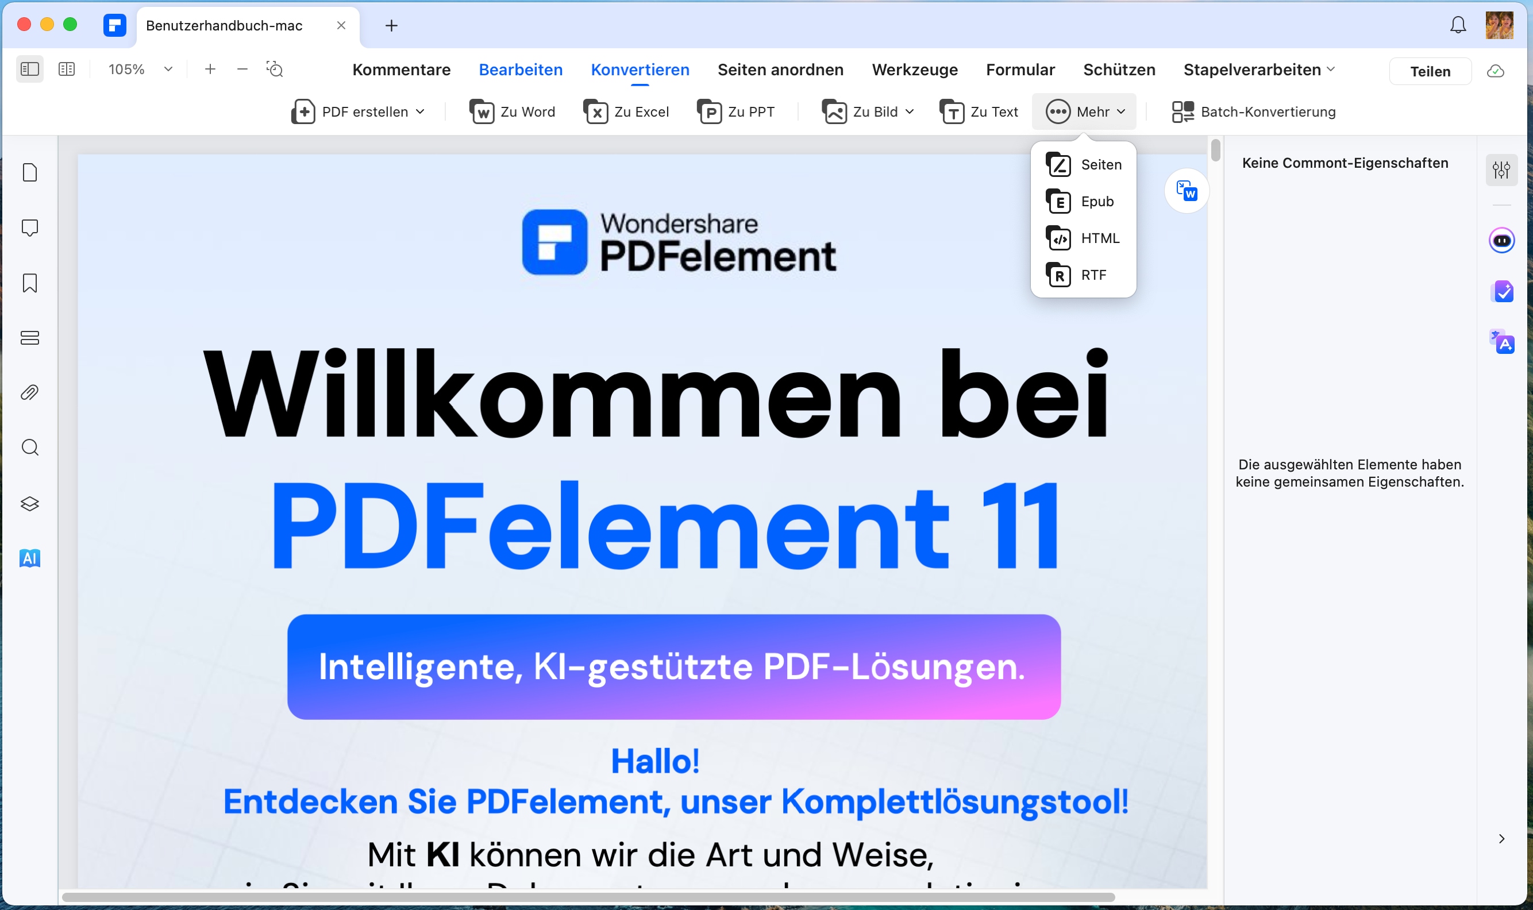This screenshot has height=910, width=1533.
Task: Open Seiten anordnen tab
Action: point(780,70)
